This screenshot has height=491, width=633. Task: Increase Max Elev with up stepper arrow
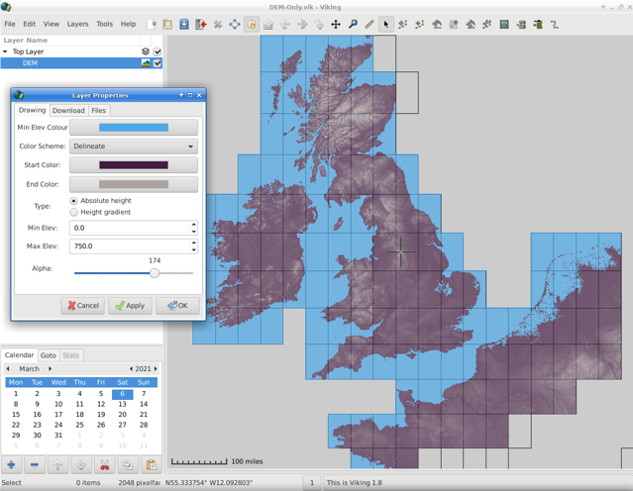point(193,243)
